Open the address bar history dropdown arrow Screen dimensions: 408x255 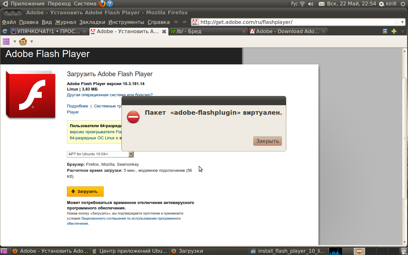click(x=403, y=22)
